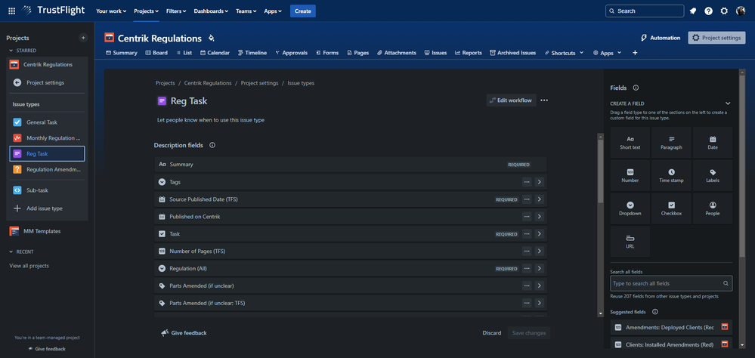The width and height of the screenshot is (755, 358).
Task: Open the Teams dropdown in top bar
Action: click(246, 11)
